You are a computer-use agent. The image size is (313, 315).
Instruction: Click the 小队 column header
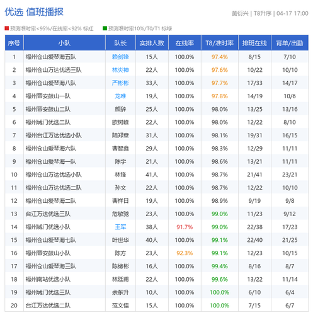pos(64,43)
